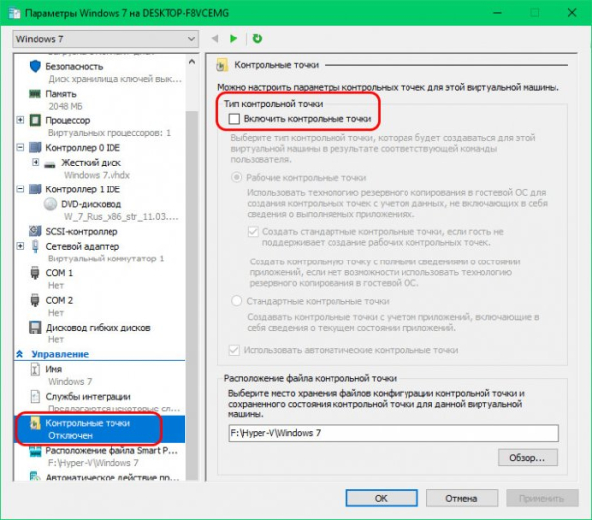This screenshot has width=592, height=520.
Task: Click the Security shield icon in the tree
Action: tap(36, 65)
